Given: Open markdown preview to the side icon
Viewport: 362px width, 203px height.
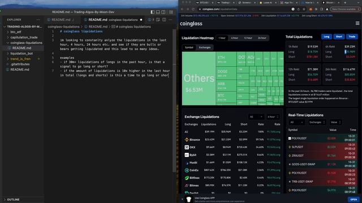Looking at the screenshot, I should (x=158, y=20).
